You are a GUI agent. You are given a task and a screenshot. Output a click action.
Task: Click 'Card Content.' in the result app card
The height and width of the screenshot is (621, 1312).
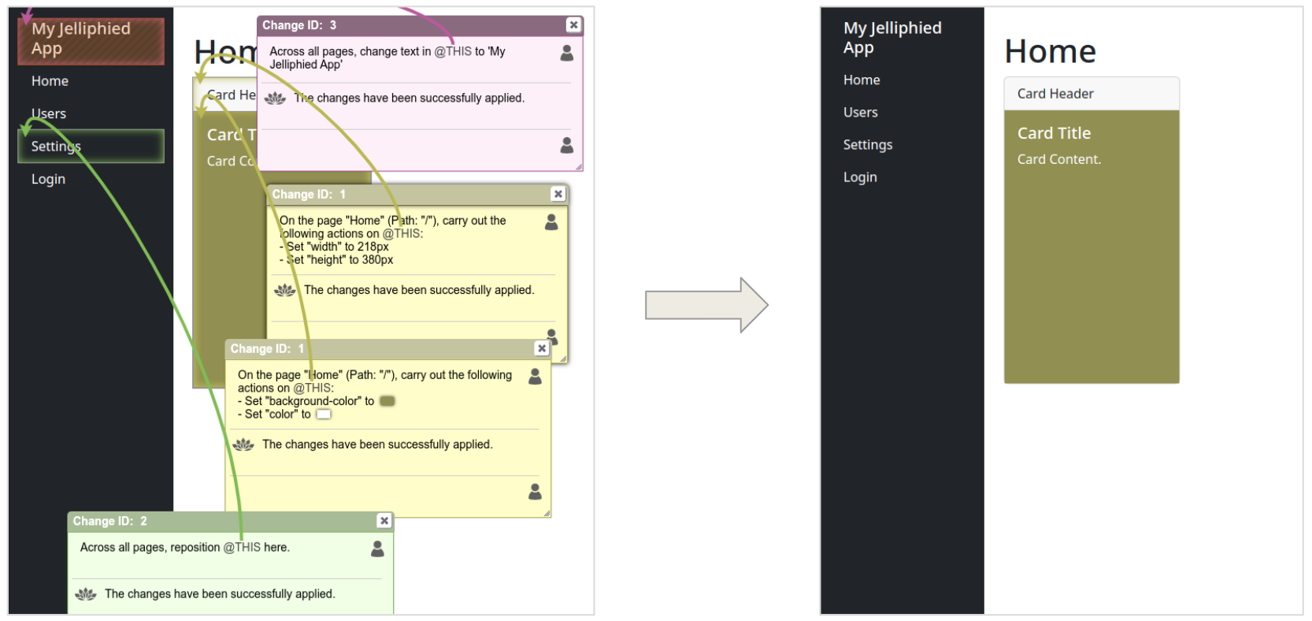click(x=1059, y=159)
